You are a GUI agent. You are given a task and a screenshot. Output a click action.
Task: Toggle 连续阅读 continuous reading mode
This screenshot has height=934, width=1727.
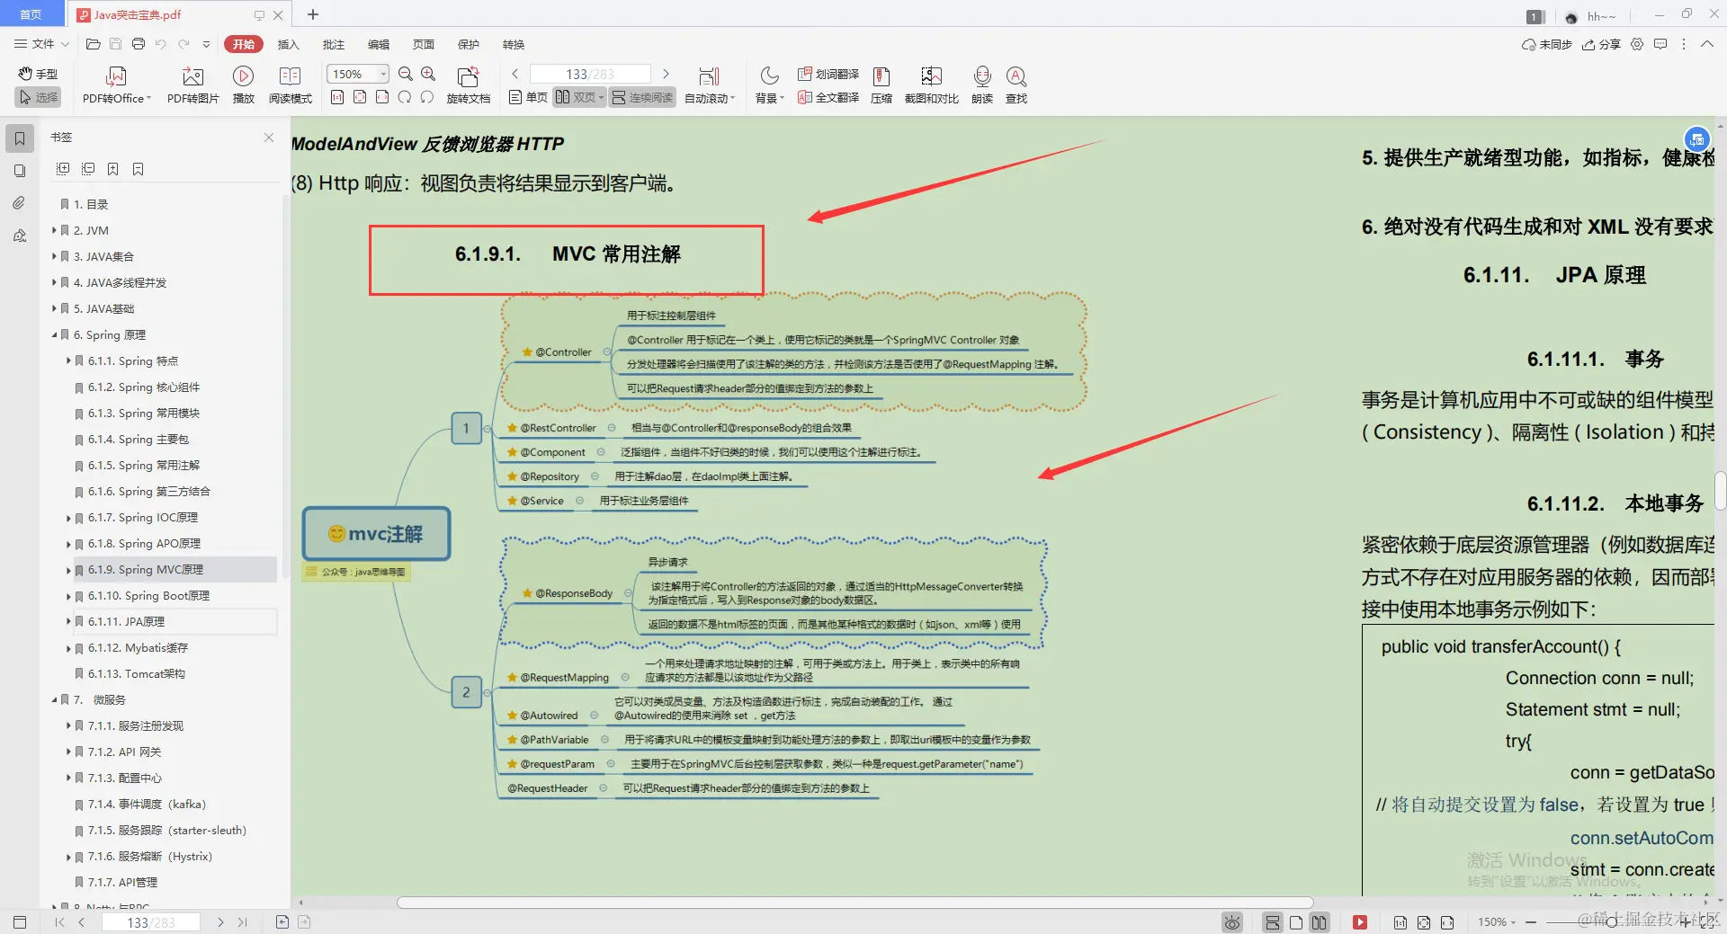[641, 97]
